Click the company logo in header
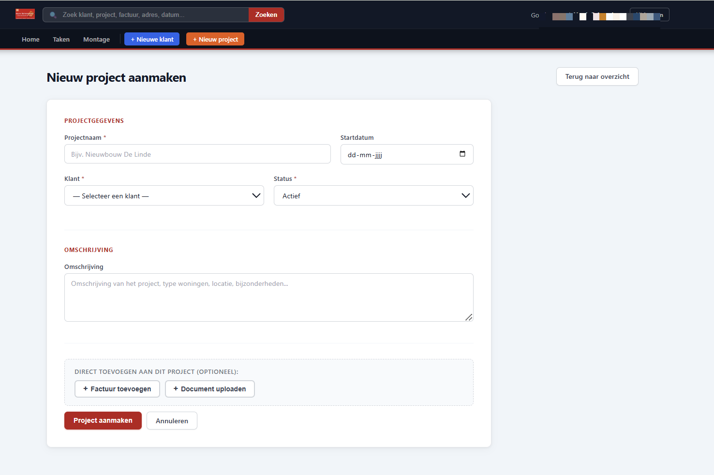This screenshot has height=475, width=714. (x=25, y=14)
